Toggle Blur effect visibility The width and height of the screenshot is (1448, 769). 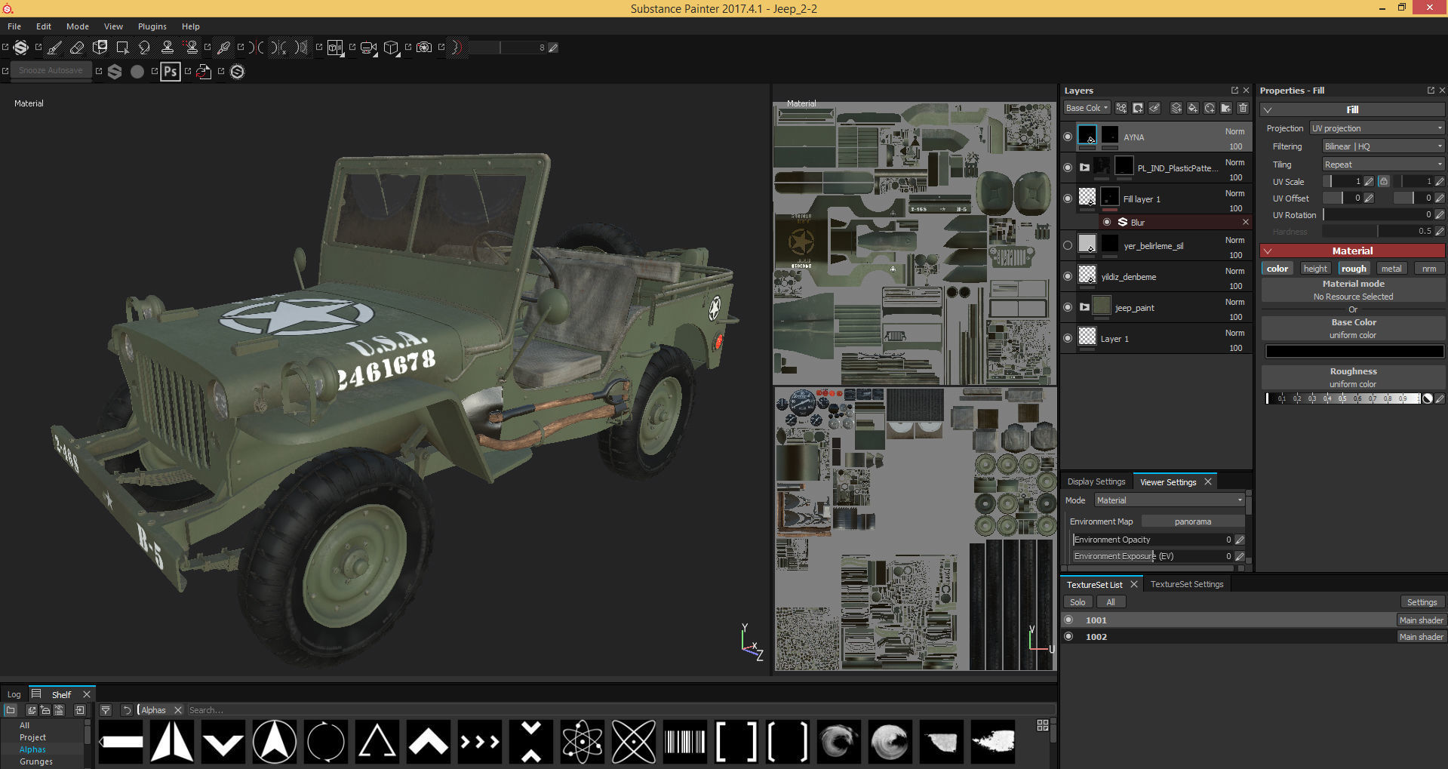pyautogui.click(x=1107, y=222)
